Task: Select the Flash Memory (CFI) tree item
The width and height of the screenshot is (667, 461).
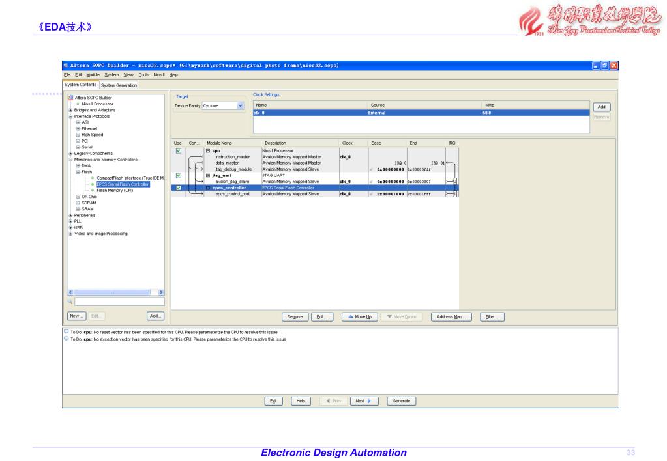Action: [115, 191]
